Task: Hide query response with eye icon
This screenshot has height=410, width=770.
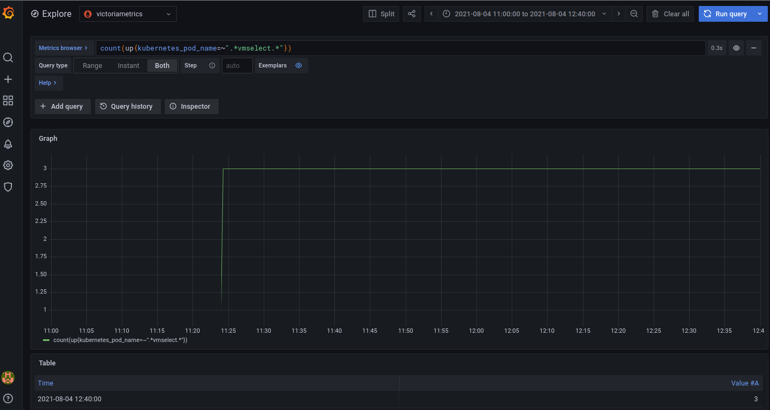Action: coord(736,48)
